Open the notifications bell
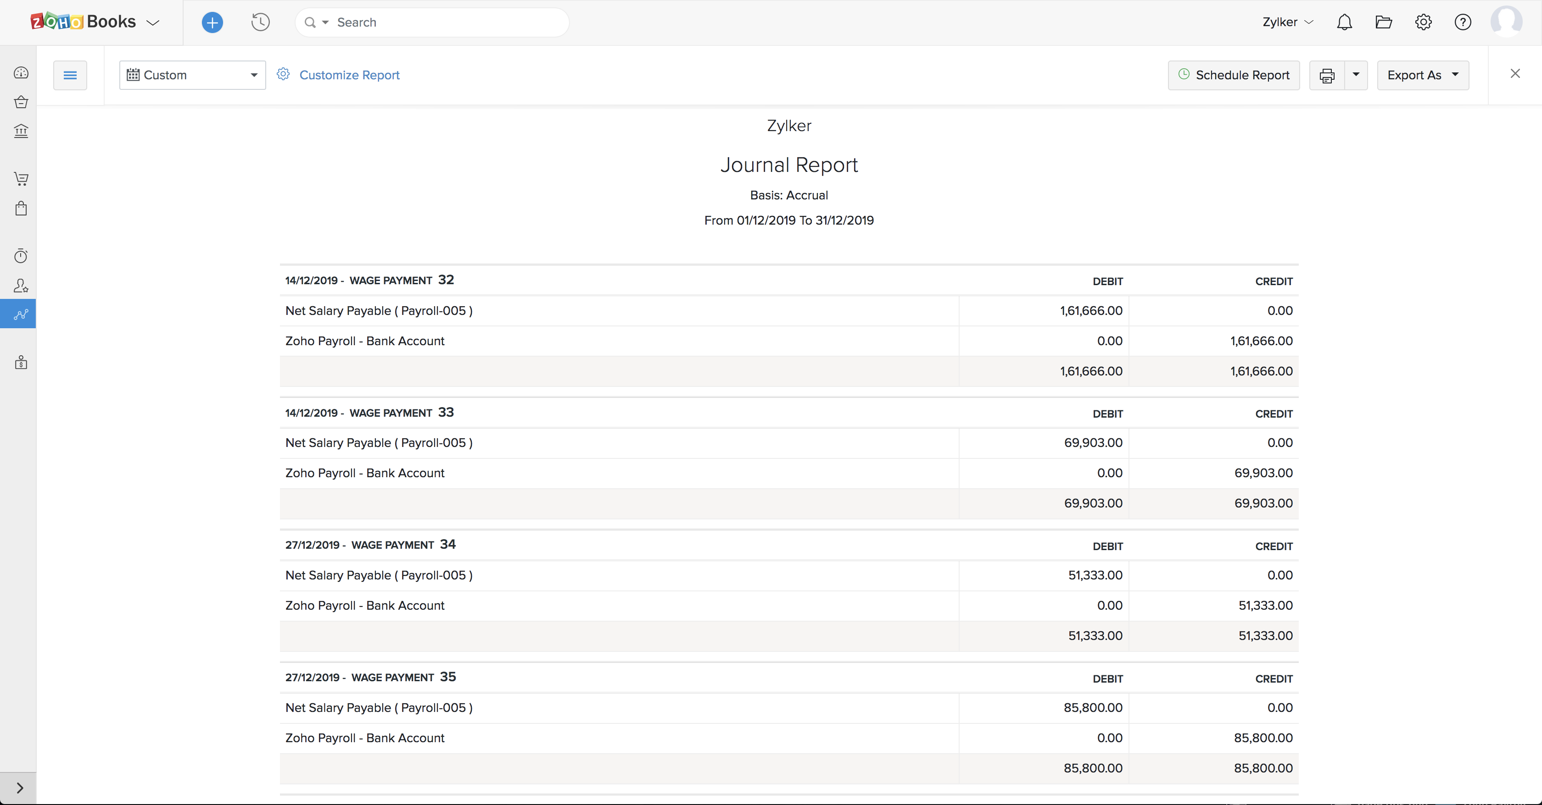1542x805 pixels. click(1345, 23)
